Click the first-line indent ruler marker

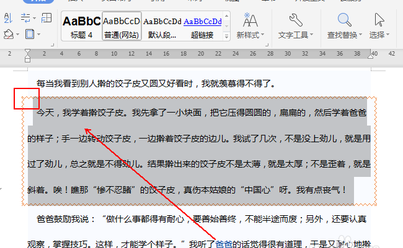pyautogui.click(x=27, y=51)
